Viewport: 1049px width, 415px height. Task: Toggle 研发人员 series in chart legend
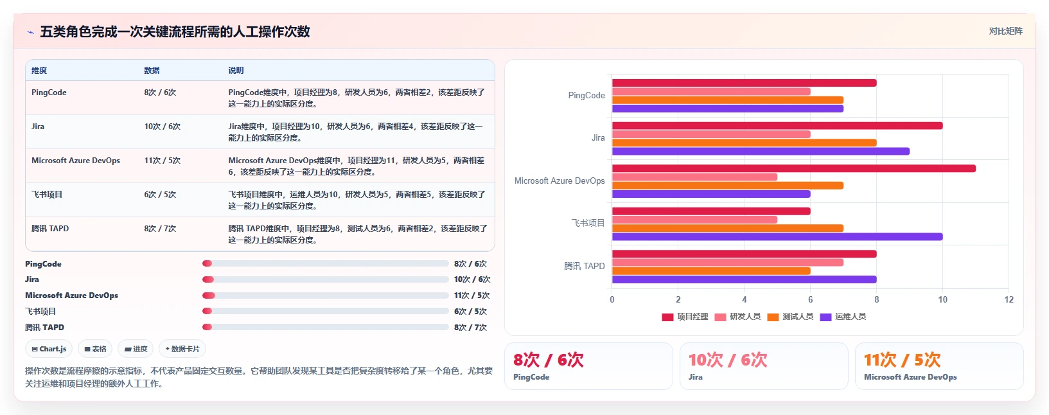click(x=737, y=317)
